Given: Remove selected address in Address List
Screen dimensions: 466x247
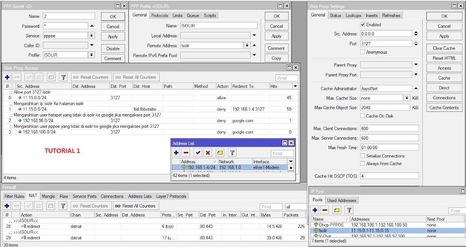Looking at the screenshot, I should (186, 153).
